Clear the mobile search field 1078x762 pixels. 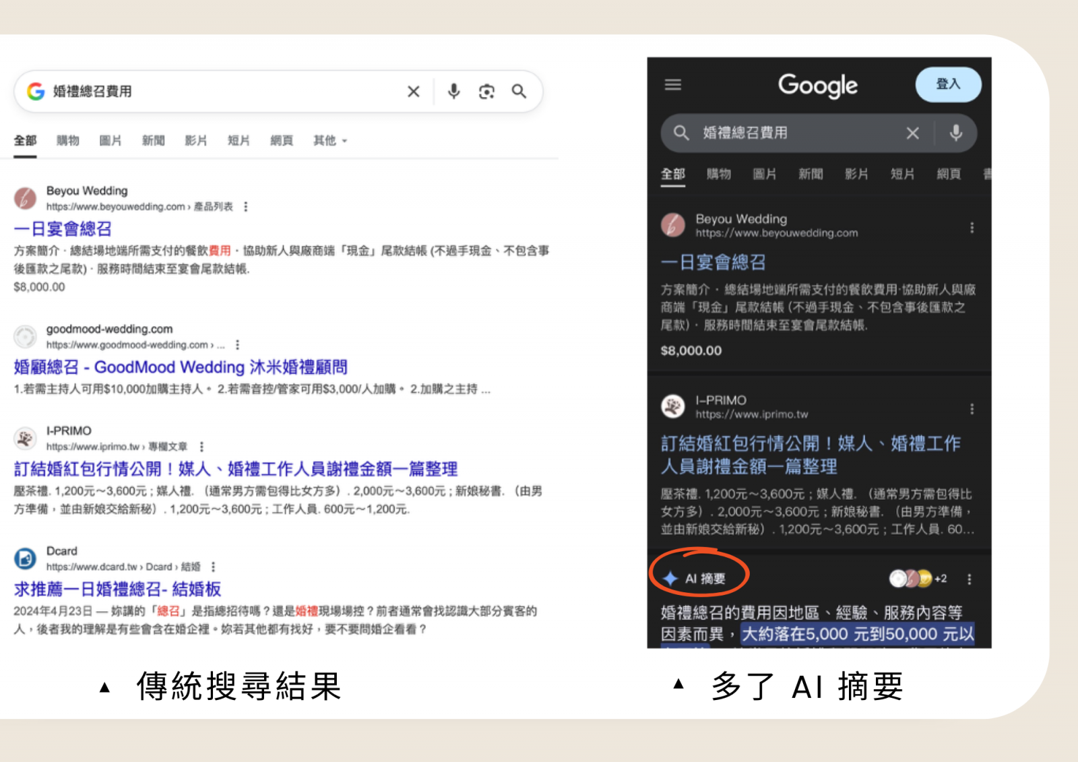pyautogui.click(x=912, y=133)
